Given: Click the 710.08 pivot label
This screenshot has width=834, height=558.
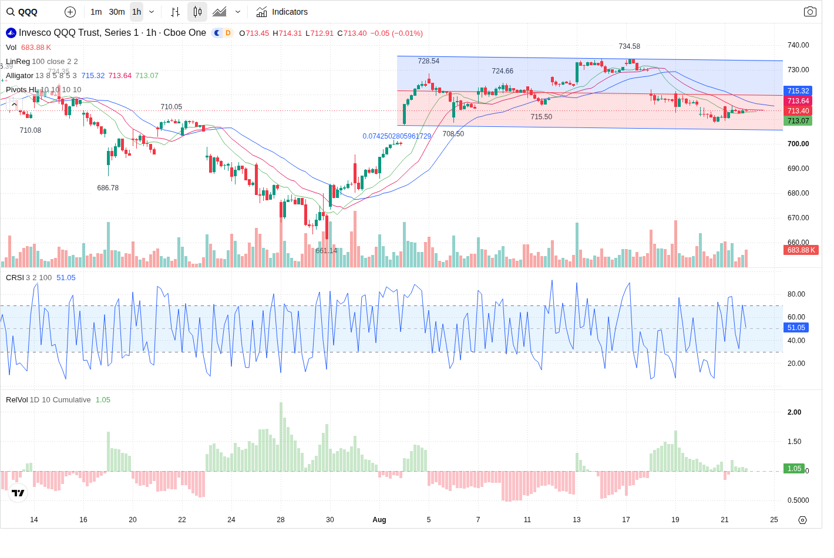Looking at the screenshot, I should click(31, 130).
